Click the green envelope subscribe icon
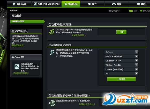 tap(131, 11)
